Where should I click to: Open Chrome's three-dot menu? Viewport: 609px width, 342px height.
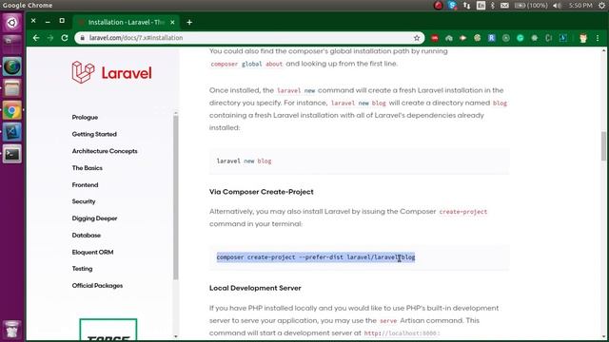(598, 38)
